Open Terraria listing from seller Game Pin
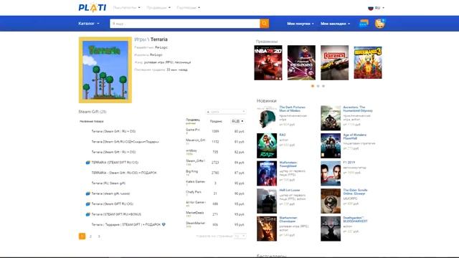This screenshot has width=459, height=258. pyautogui.click(x=113, y=131)
